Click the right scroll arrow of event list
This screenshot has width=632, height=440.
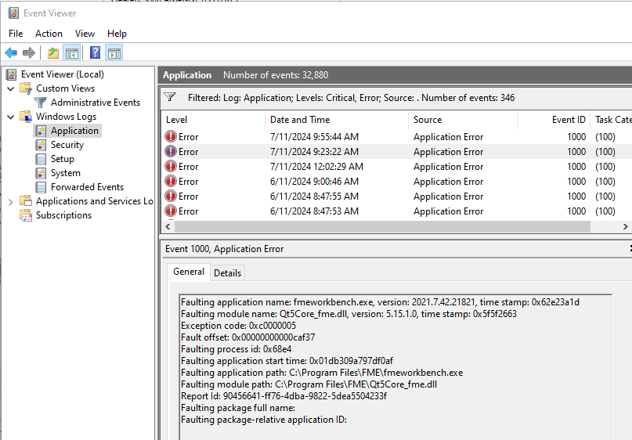point(625,226)
